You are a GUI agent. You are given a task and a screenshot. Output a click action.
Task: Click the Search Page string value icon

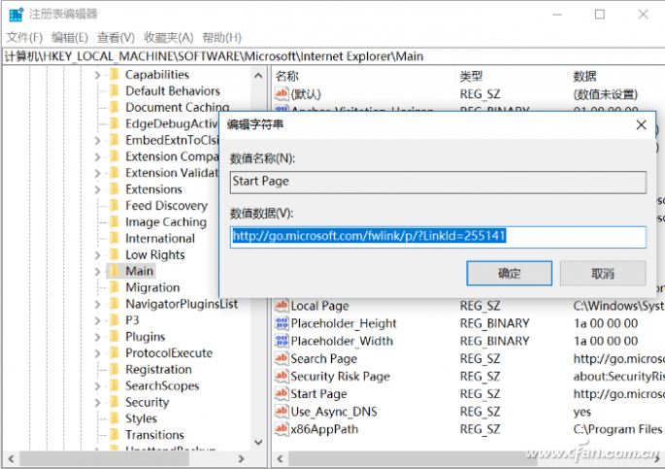[x=282, y=358]
